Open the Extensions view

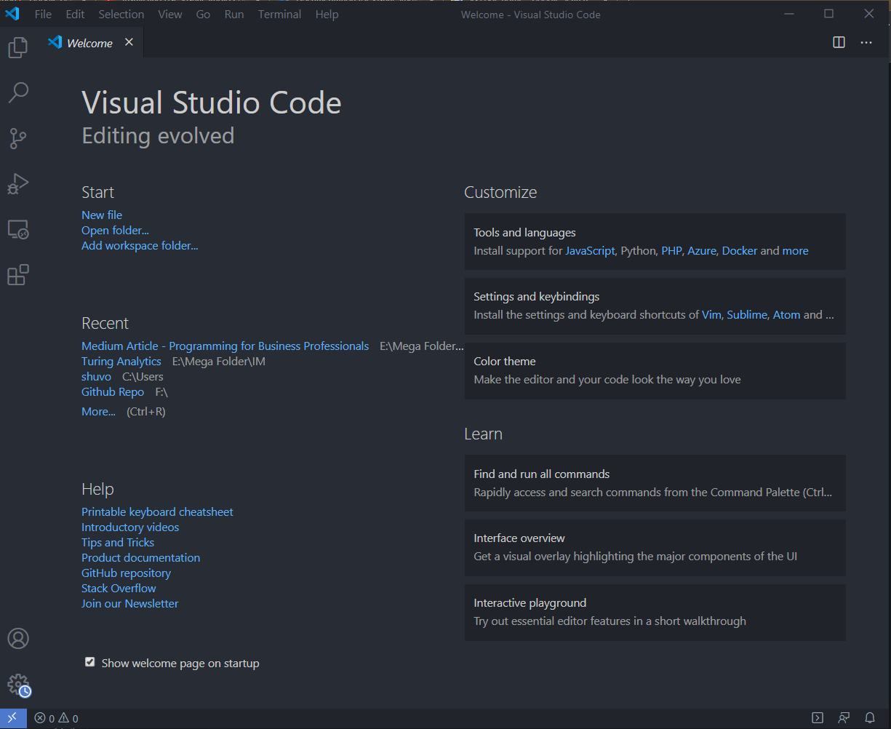click(17, 274)
